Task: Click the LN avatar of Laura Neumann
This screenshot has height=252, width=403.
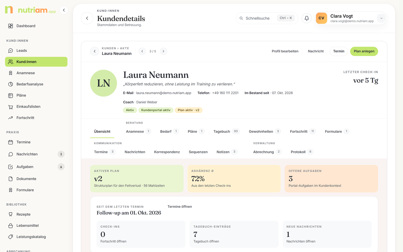Action: click(x=104, y=83)
